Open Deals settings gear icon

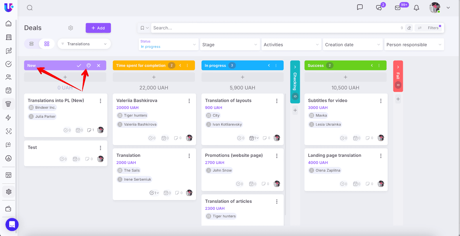click(x=71, y=28)
